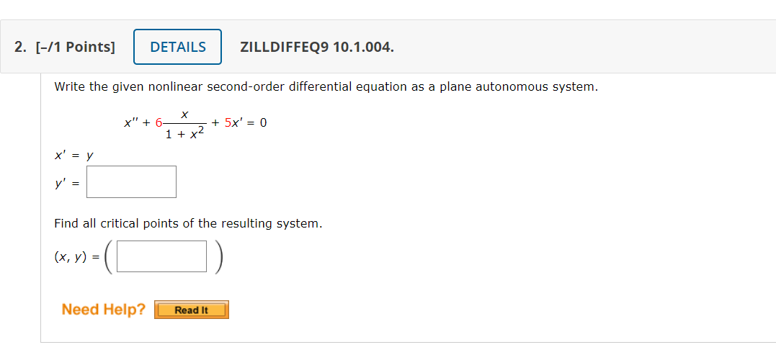The width and height of the screenshot is (776, 355).
Task: Click the y' = label beside the answer box
Action: [x=67, y=183]
